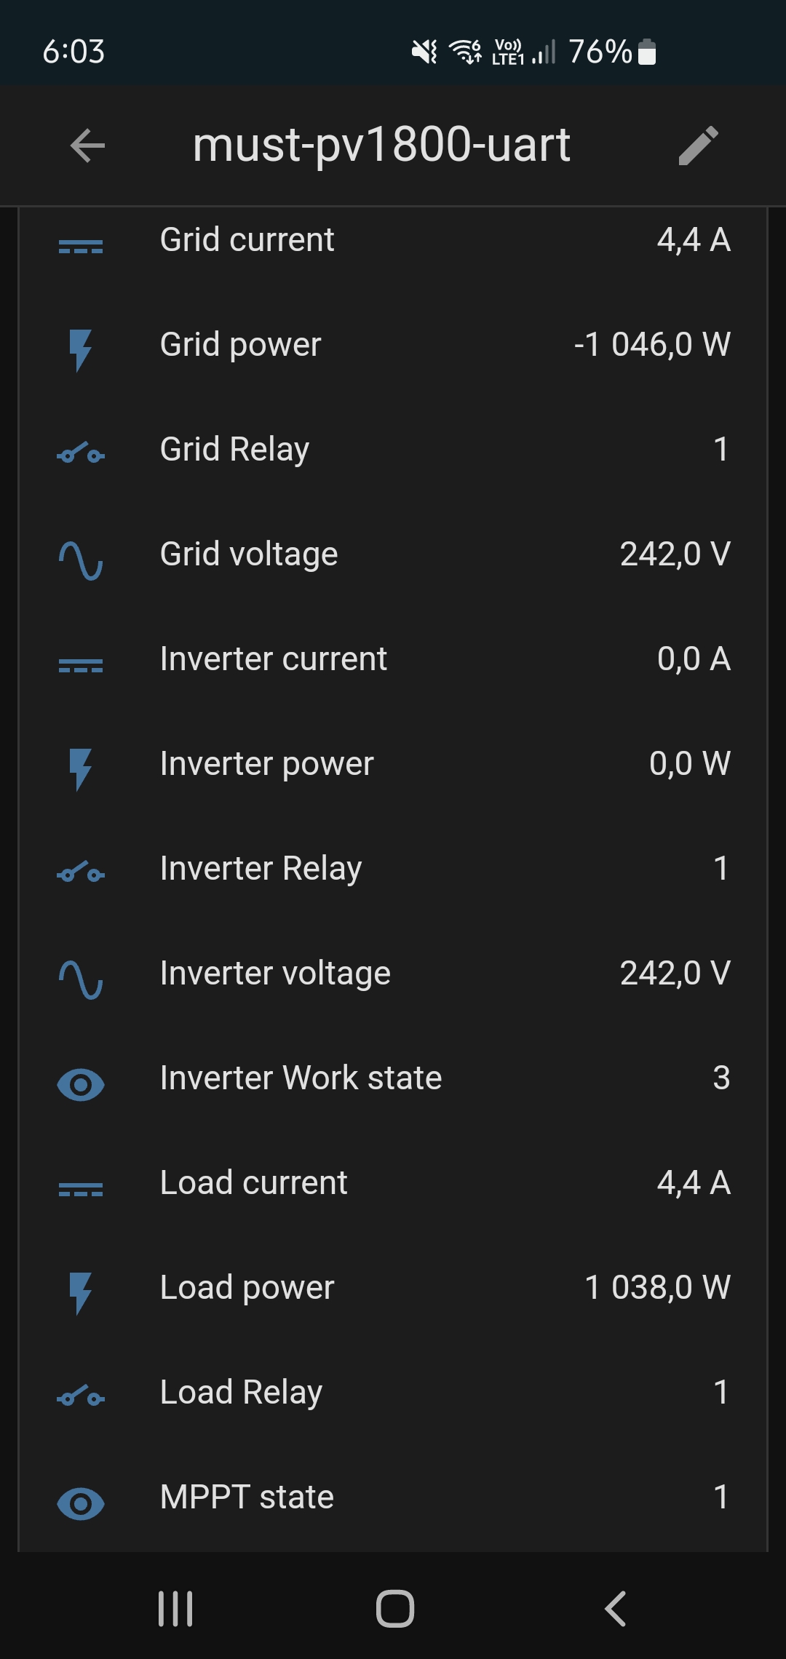This screenshot has height=1659, width=786.
Task: Tap the MPPT state eye icon
Action: (x=80, y=1504)
